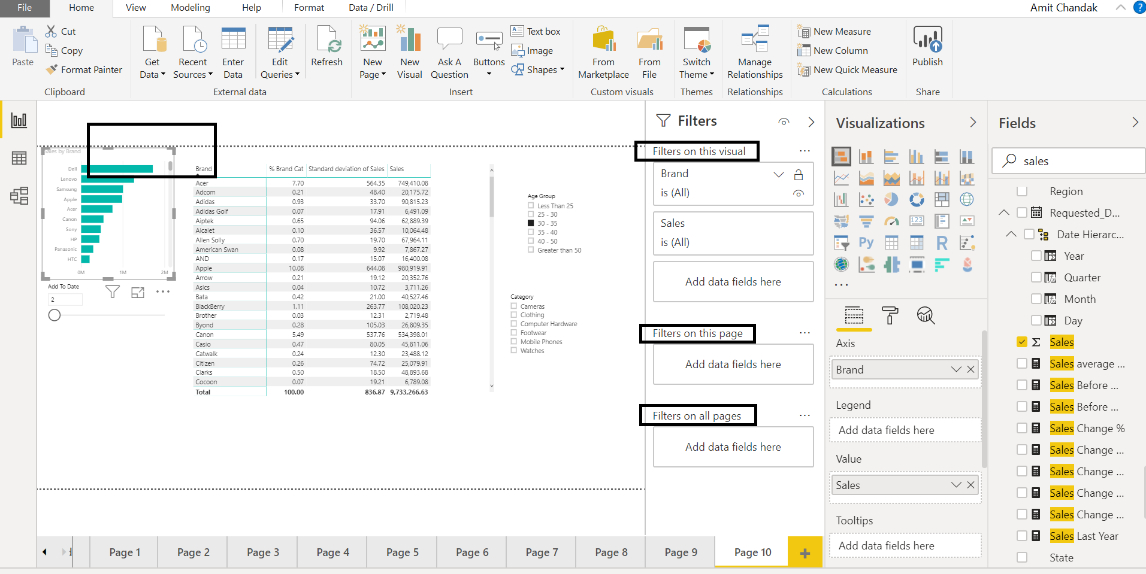The height and width of the screenshot is (574, 1146).
Task: Open the File menu
Action: 25,8
